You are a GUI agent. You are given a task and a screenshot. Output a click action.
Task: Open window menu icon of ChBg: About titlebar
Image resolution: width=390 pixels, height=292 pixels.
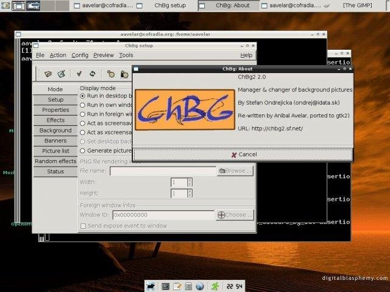pos(136,69)
